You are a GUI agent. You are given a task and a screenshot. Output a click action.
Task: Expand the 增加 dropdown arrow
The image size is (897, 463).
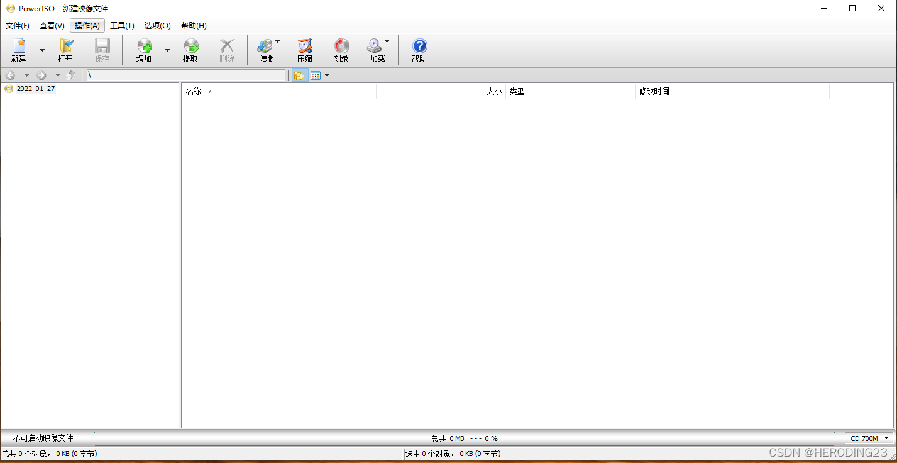click(167, 50)
